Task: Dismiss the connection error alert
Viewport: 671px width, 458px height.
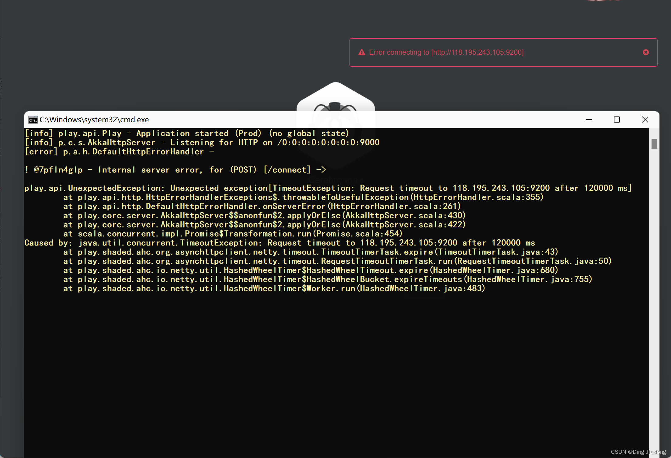Action: coord(645,52)
